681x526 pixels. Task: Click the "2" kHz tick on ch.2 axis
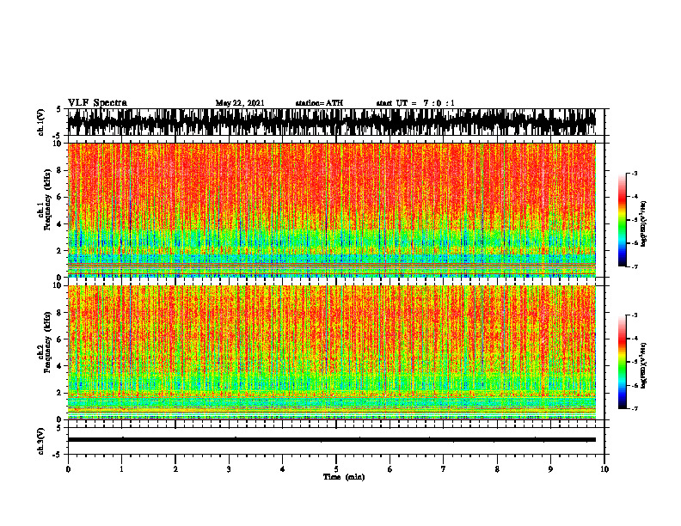click(59, 393)
